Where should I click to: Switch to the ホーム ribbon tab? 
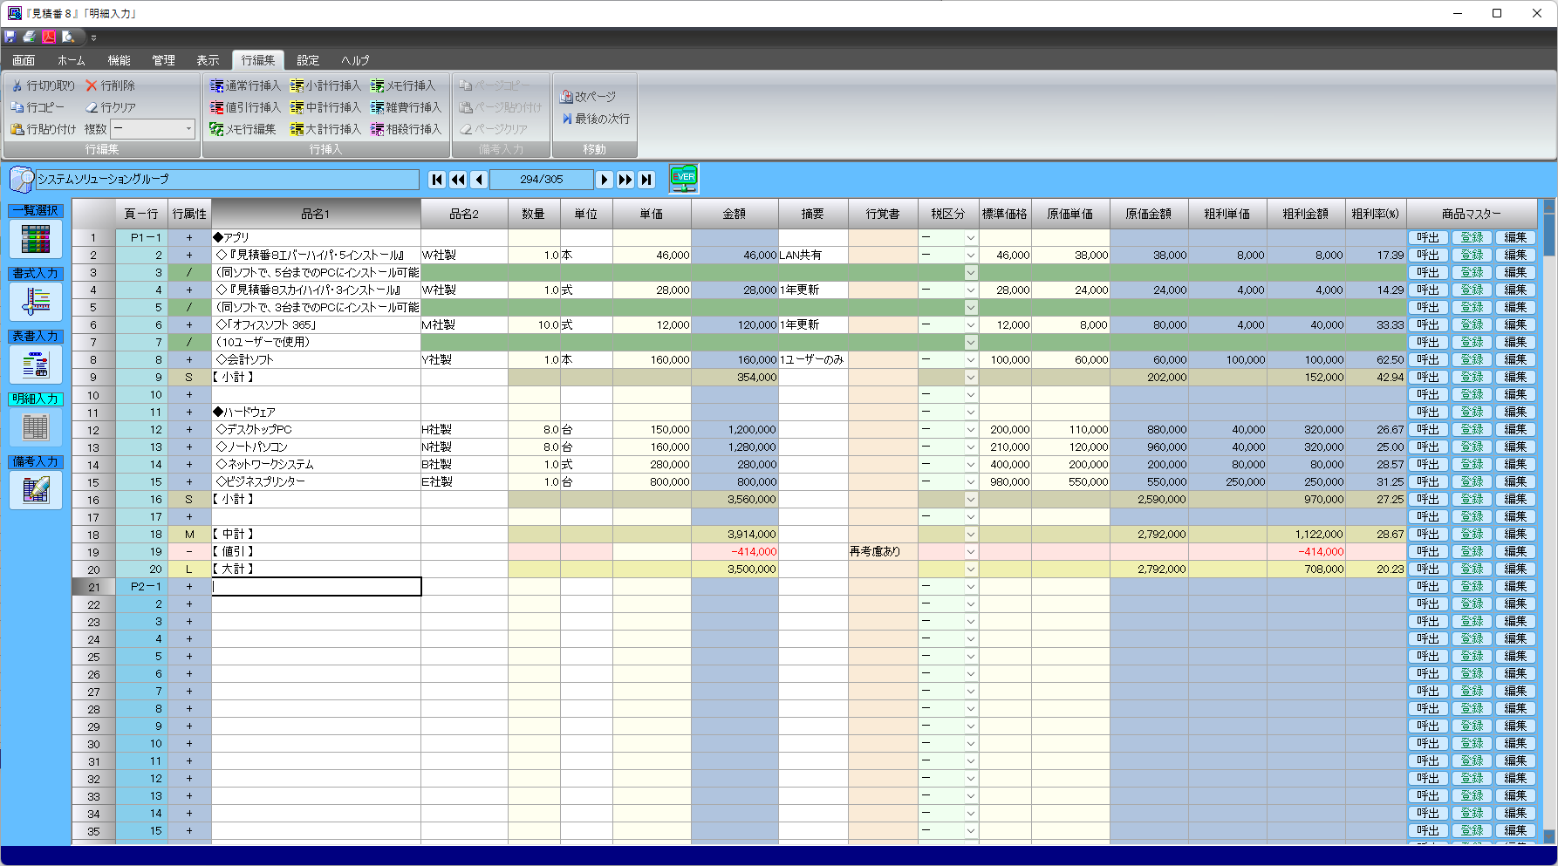[72, 60]
